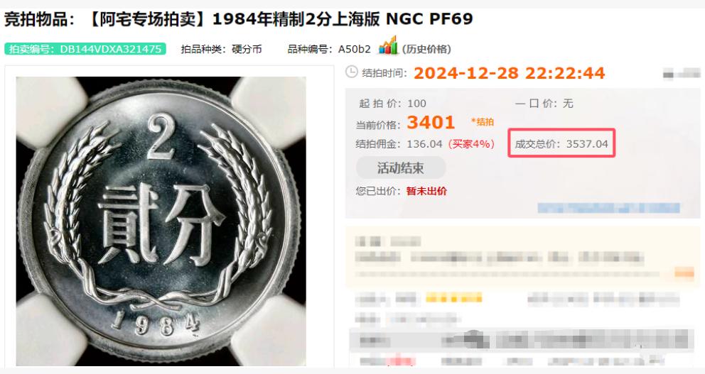
Task: Click the 历史价格 link
Action: [x=426, y=49]
